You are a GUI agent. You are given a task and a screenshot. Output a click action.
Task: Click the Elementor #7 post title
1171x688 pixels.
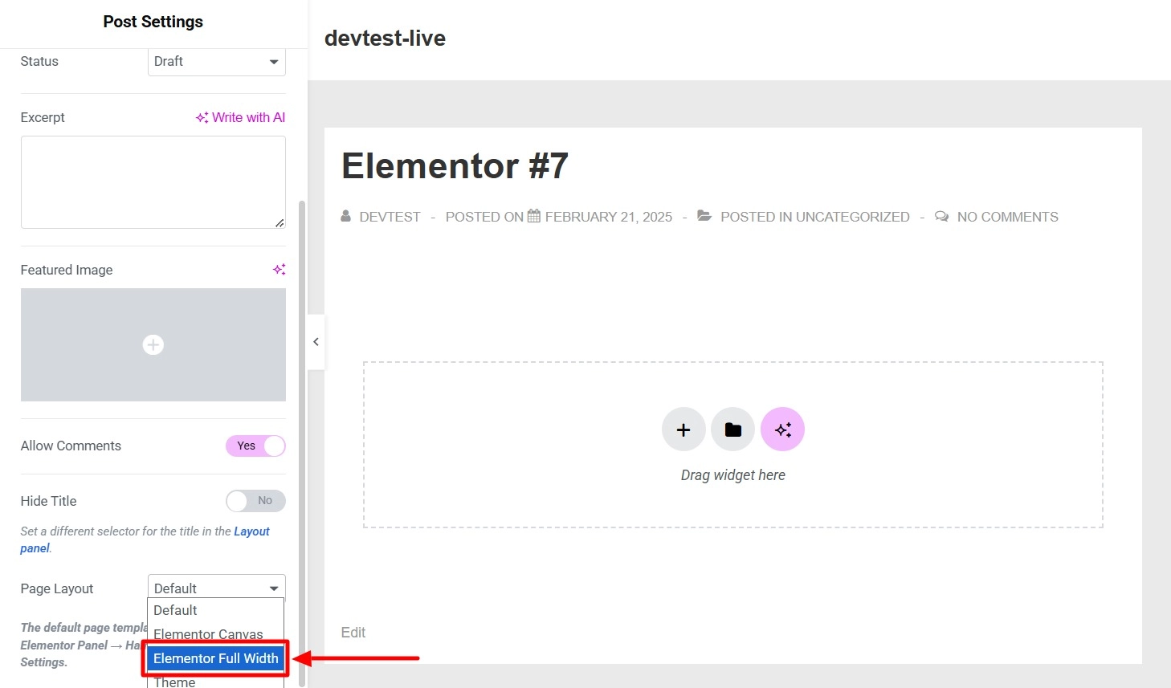point(455,166)
